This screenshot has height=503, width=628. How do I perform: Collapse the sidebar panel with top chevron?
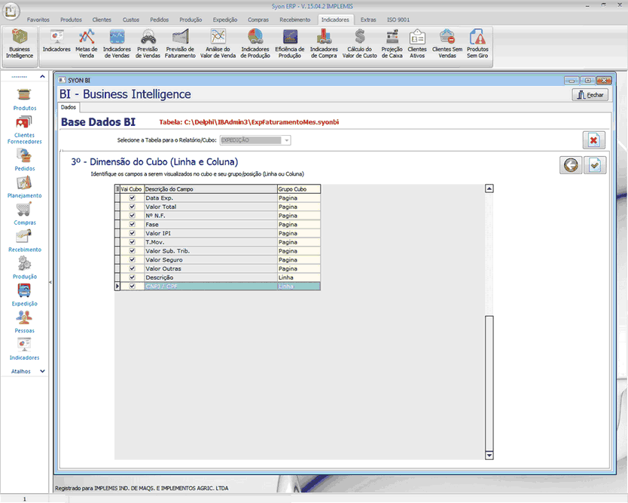click(42, 76)
